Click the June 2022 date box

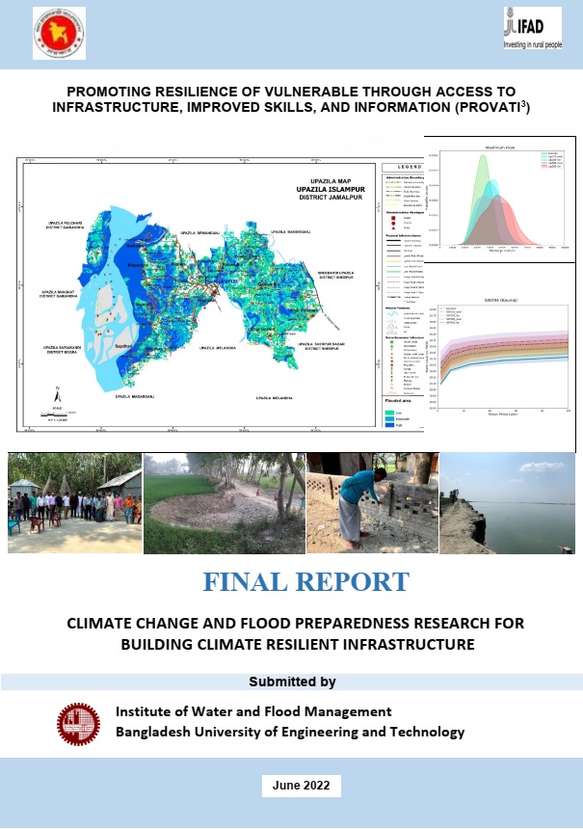tap(301, 786)
